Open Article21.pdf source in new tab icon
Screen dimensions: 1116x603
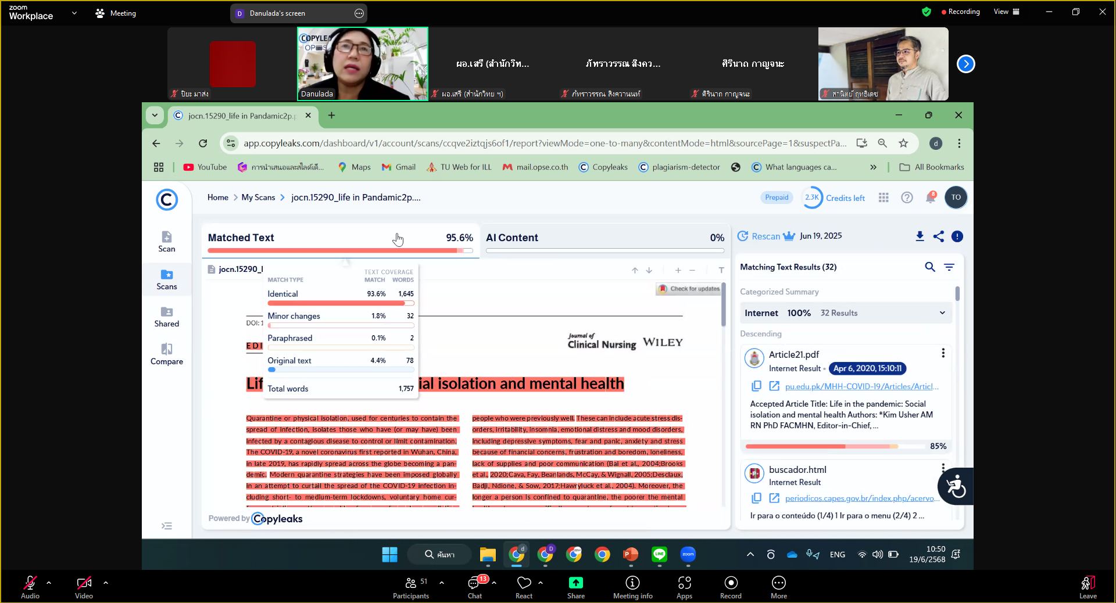[x=774, y=386]
